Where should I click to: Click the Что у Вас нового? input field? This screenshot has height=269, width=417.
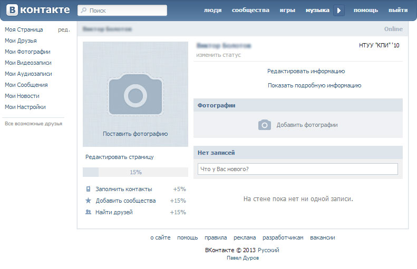click(298, 169)
